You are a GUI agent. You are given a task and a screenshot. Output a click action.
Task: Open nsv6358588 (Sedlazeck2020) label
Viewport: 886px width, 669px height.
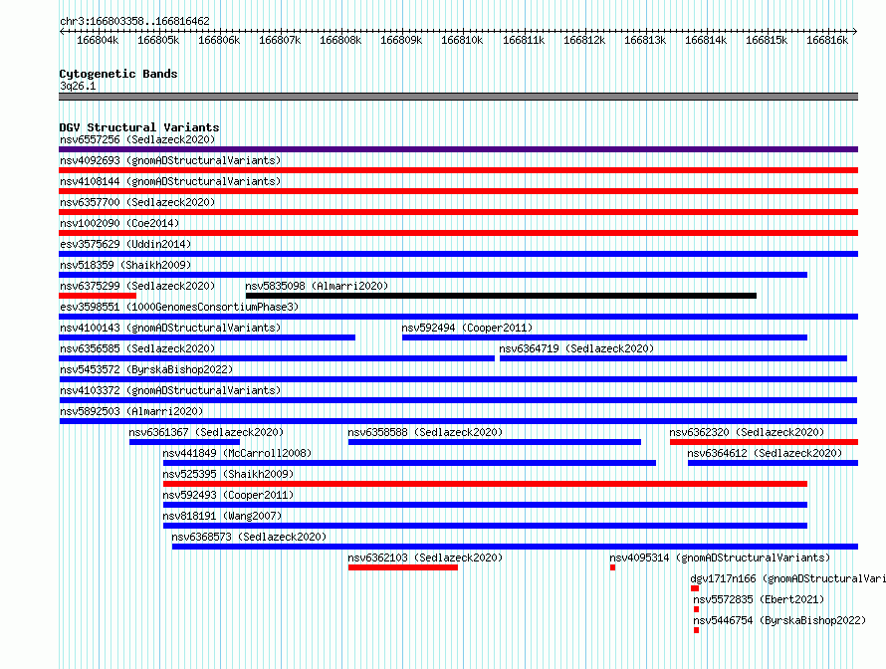425,432
